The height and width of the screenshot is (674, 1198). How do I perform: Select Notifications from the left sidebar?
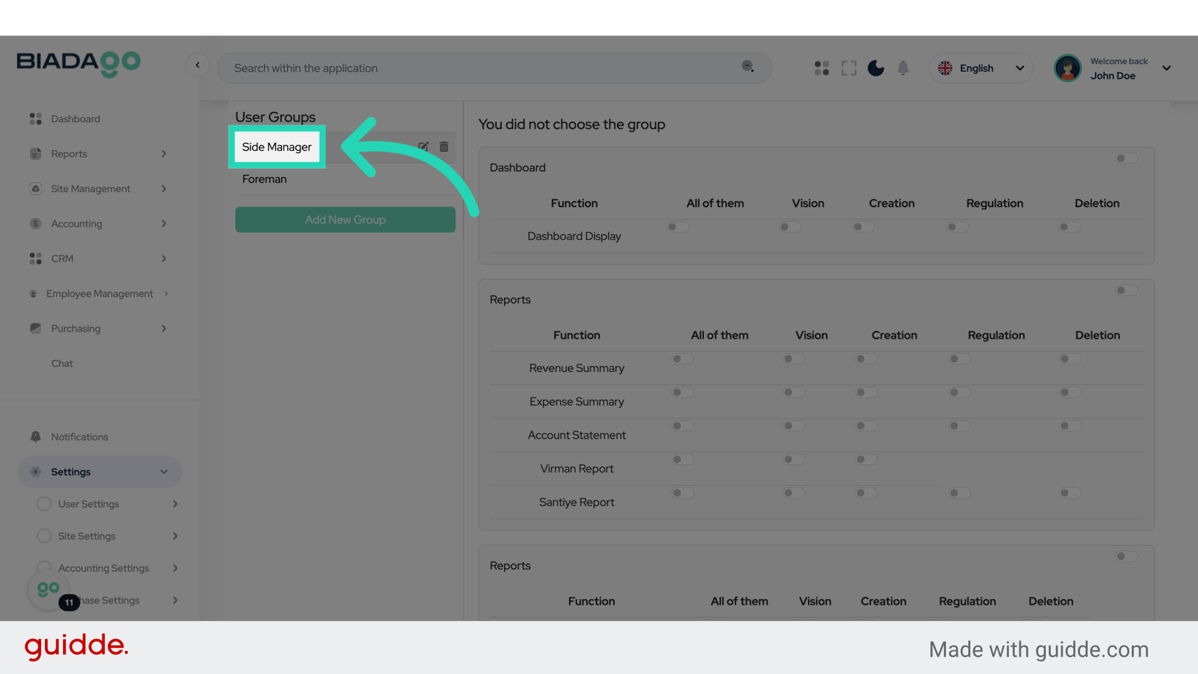pos(79,436)
